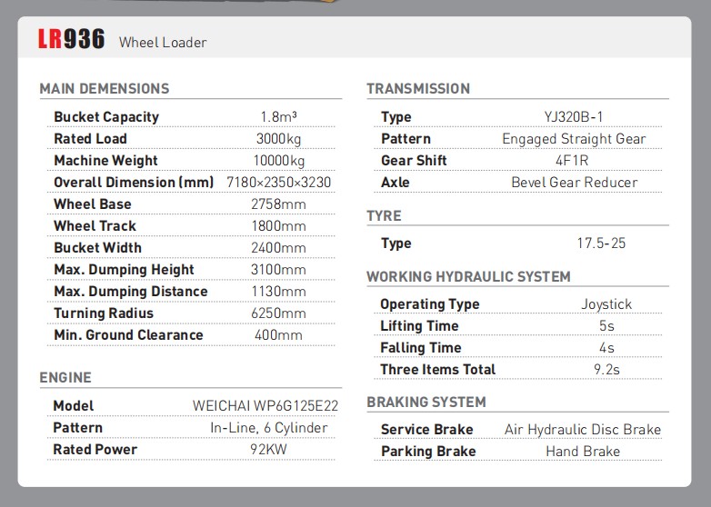
Task: Click the Bucket Capacity row label
Action: pyautogui.click(x=106, y=117)
